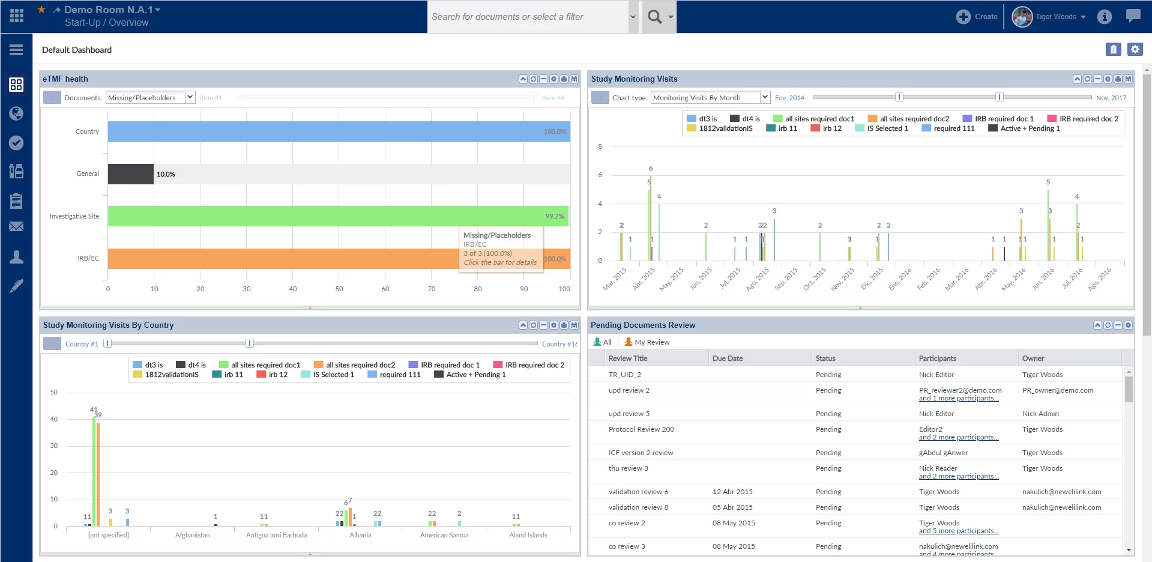Click the left handle of month range slider

click(899, 97)
